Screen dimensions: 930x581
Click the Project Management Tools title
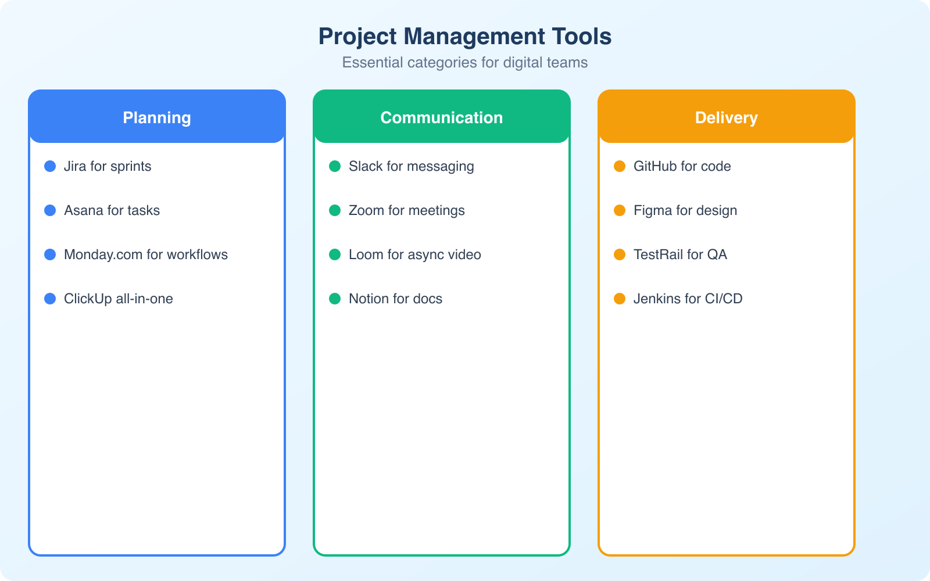[x=465, y=36]
